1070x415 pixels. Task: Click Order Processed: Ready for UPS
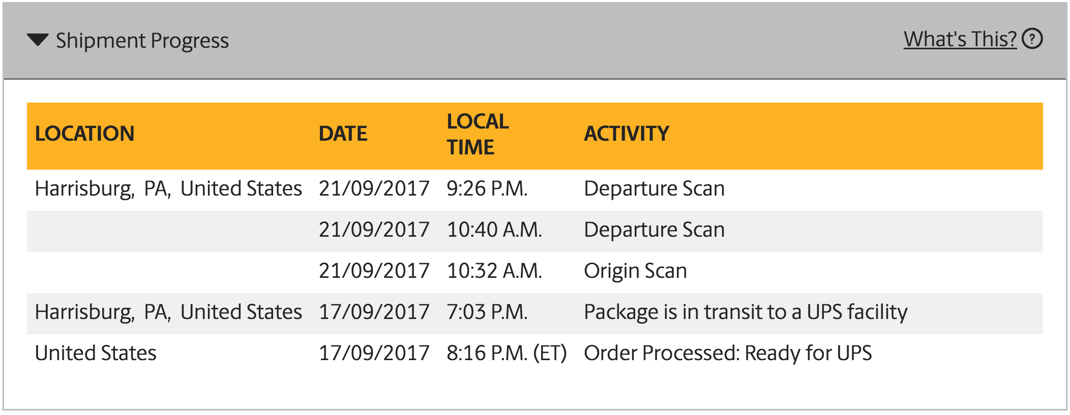[728, 353]
